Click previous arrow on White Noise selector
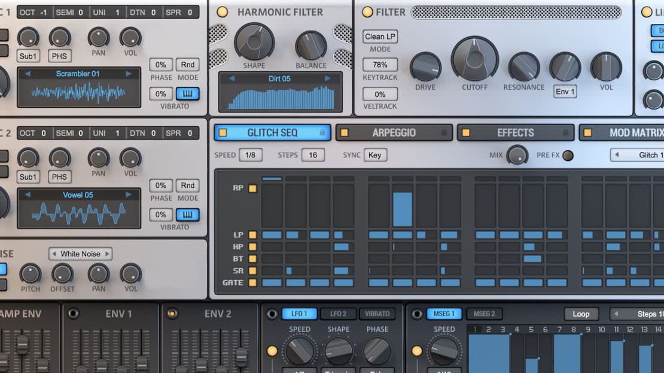 [54, 254]
